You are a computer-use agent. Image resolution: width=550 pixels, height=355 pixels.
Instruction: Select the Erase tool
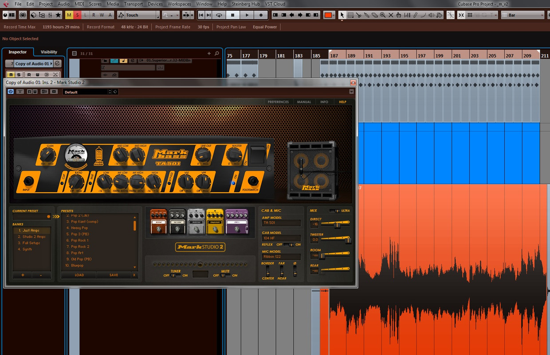click(x=375, y=15)
